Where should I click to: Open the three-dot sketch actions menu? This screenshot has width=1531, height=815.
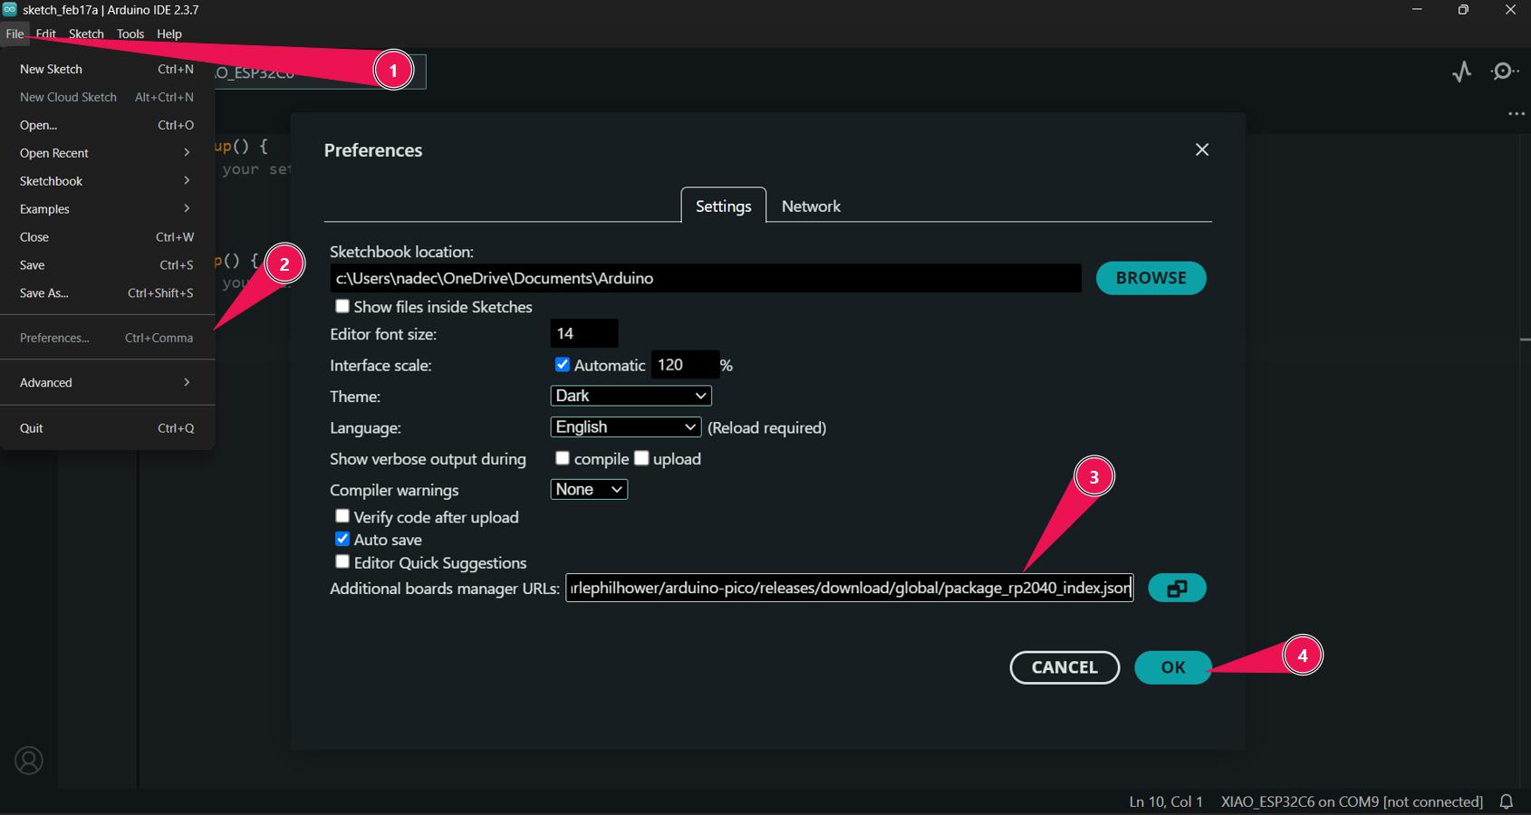pyautogui.click(x=1516, y=112)
